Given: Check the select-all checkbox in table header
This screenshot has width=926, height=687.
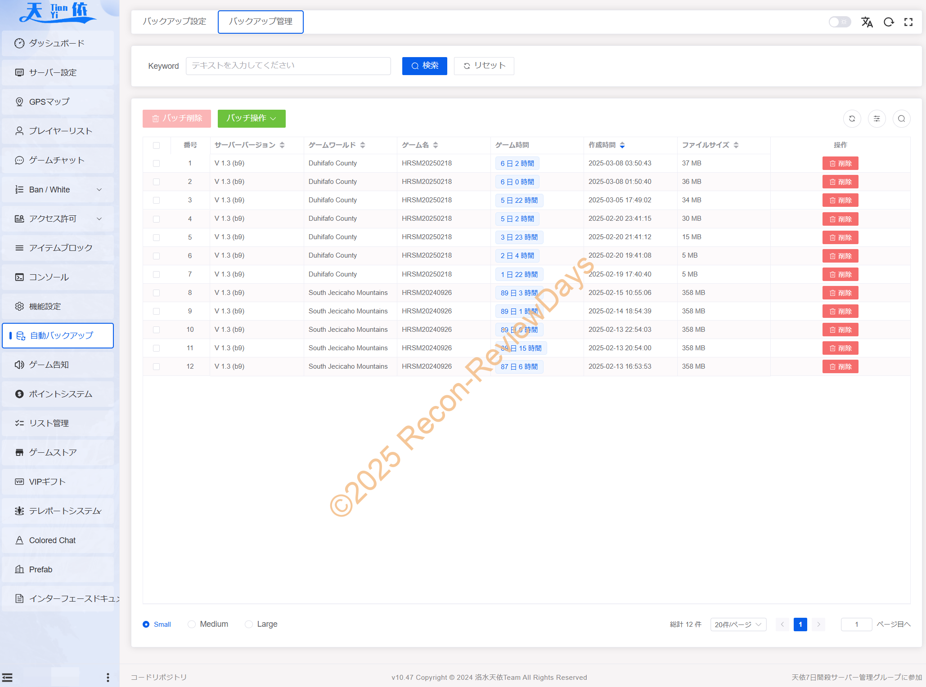Looking at the screenshot, I should point(156,145).
